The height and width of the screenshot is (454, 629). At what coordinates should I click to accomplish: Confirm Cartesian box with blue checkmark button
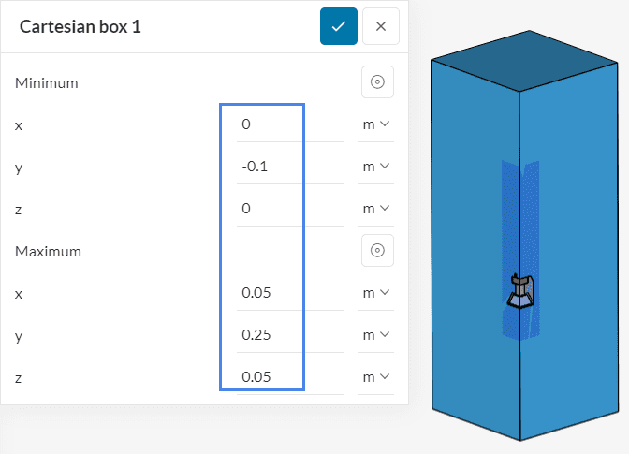pyautogui.click(x=338, y=26)
